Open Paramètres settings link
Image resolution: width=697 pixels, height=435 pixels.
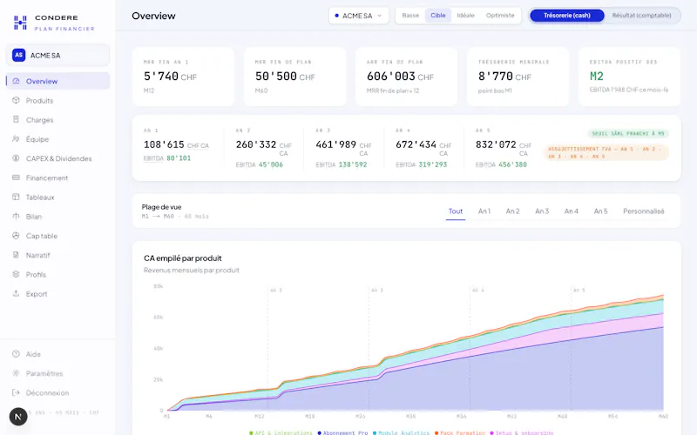coord(58,373)
